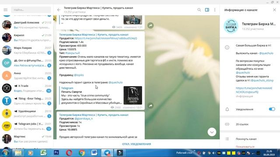Image resolution: width=280 pixels, height=157 pixels.
Task: Open the top post's image thumbnail
Action: tap(133, 20)
